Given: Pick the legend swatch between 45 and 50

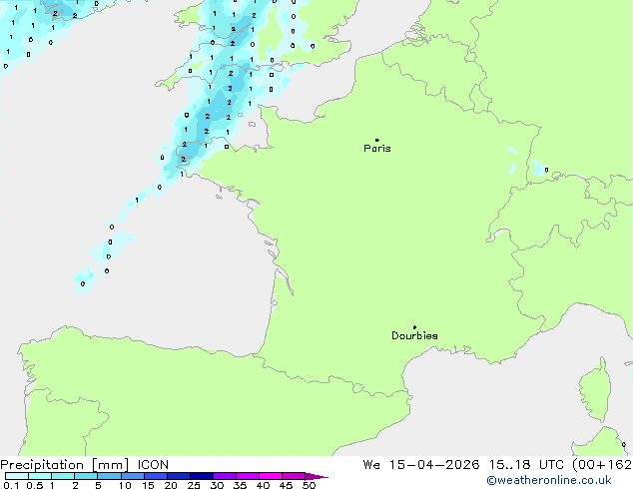Looking at the screenshot, I should [x=294, y=476].
